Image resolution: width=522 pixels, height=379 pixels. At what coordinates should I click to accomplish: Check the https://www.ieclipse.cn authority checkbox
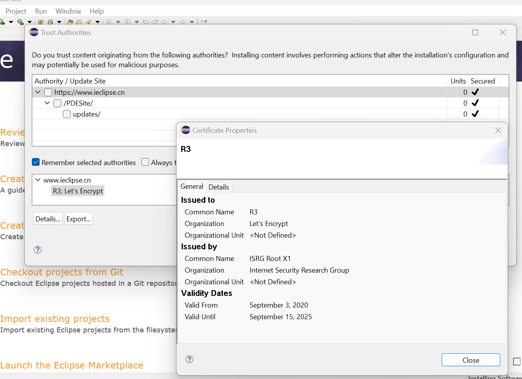(x=48, y=92)
